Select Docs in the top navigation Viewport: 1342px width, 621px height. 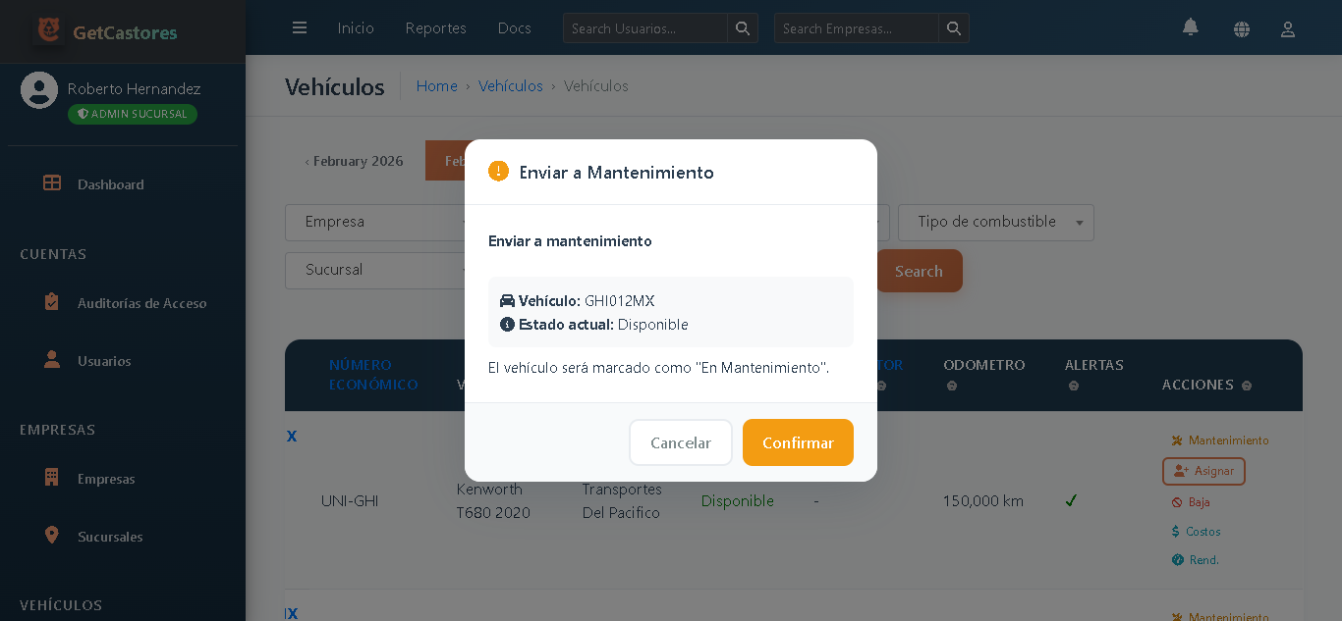(x=514, y=28)
